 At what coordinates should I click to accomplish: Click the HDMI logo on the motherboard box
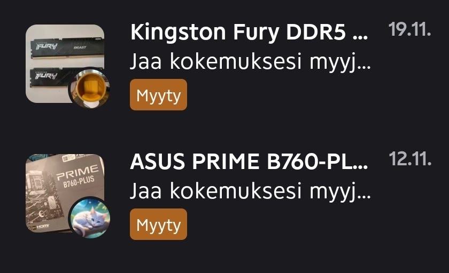click(43, 227)
